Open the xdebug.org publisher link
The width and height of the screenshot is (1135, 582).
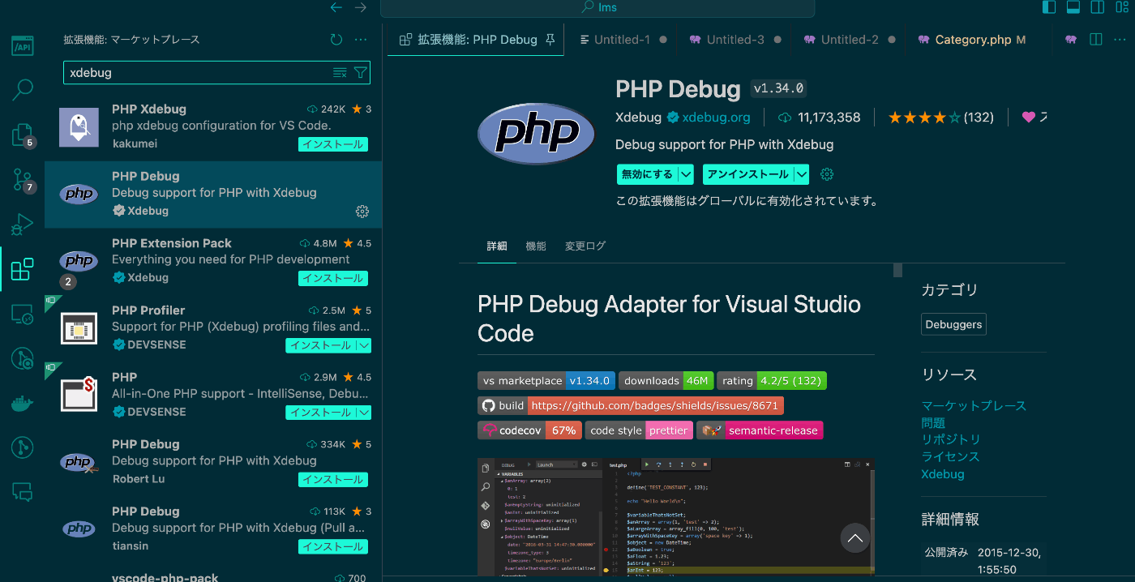tap(716, 118)
